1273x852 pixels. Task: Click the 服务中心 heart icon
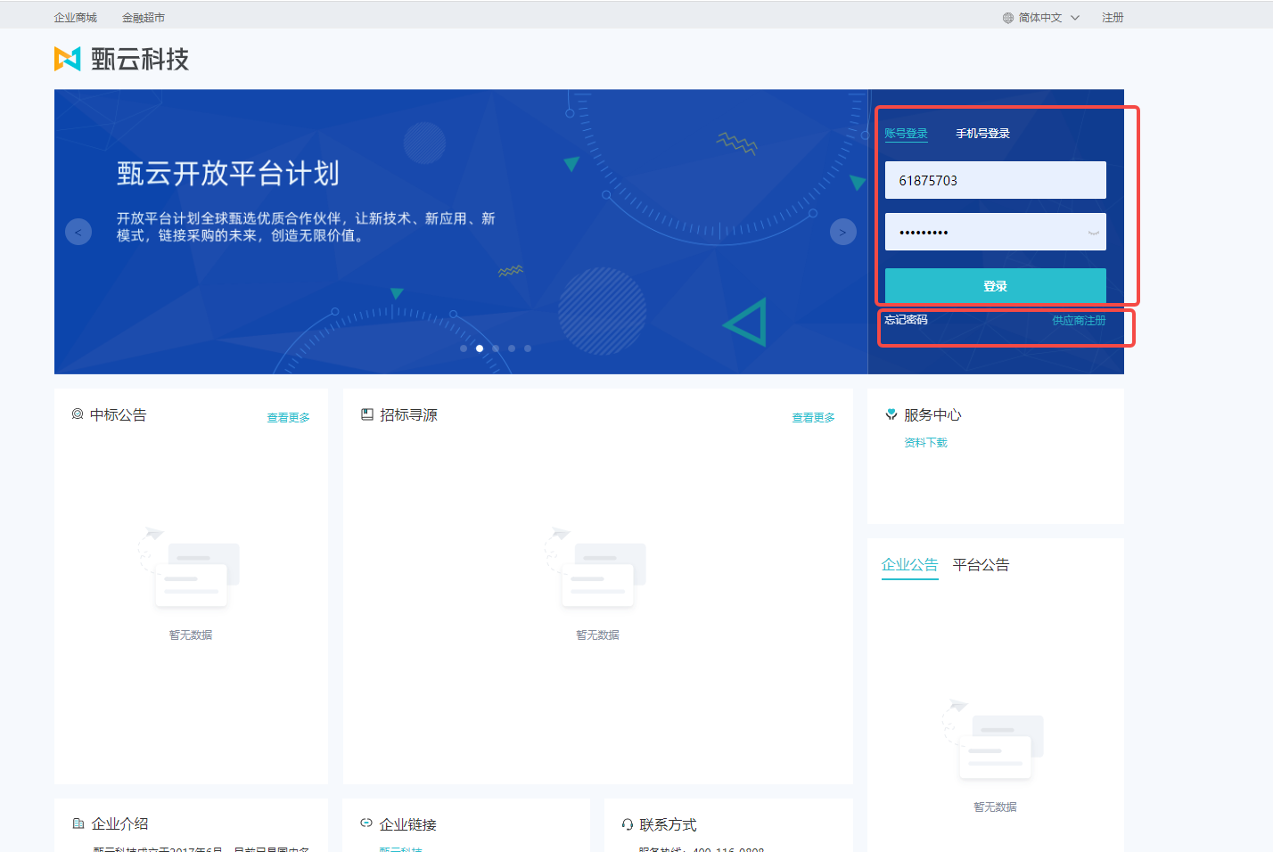(891, 414)
